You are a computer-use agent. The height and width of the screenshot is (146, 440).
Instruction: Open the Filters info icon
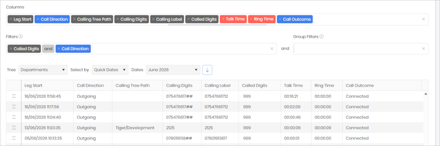[x=21, y=36]
